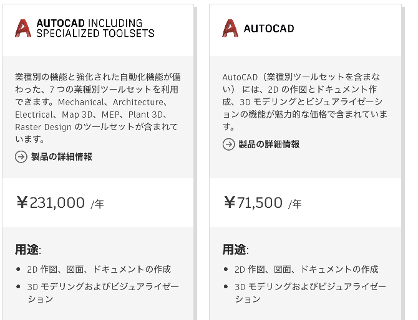Click the ¥231,000 /年 price
This screenshot has width=418, height=320.
[60, 203]
